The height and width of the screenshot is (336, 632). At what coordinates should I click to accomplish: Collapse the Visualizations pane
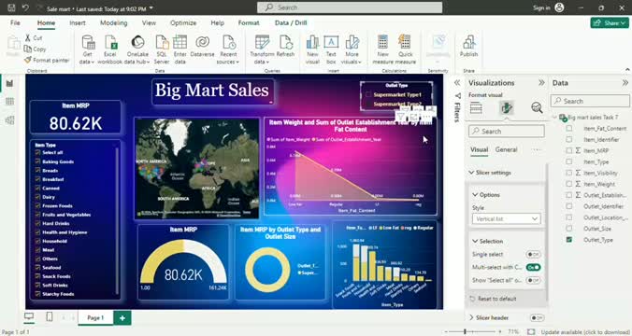pos(541,82)
